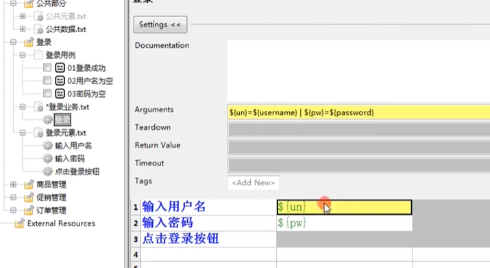Collapse the 订单管理 folder node
The image size is (490, 268).
click(14, 211)
